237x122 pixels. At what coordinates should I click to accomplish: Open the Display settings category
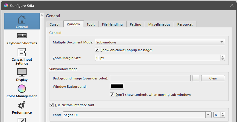pos(22,75)
